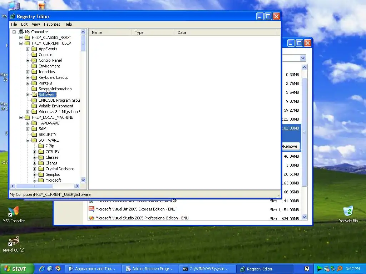Expand the Control Panel key
This screenshot has height=274, width=366.
[28, 60]
